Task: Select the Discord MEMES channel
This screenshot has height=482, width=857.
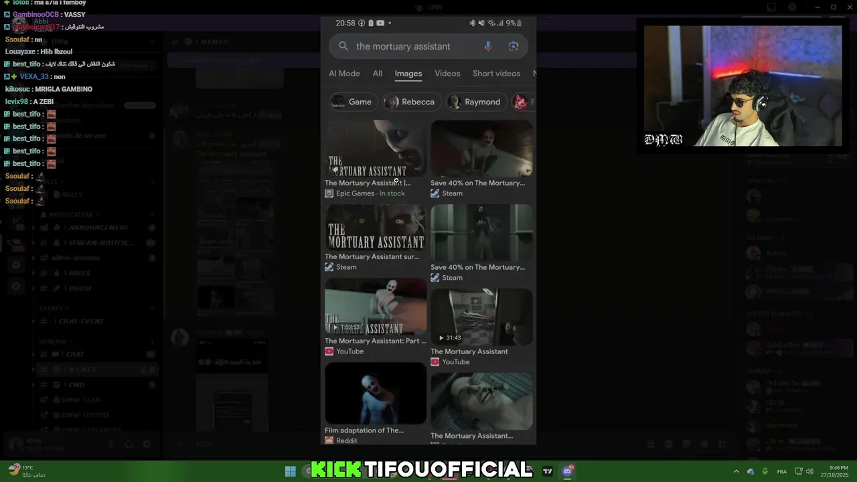Action: click(x=98, y=370)
